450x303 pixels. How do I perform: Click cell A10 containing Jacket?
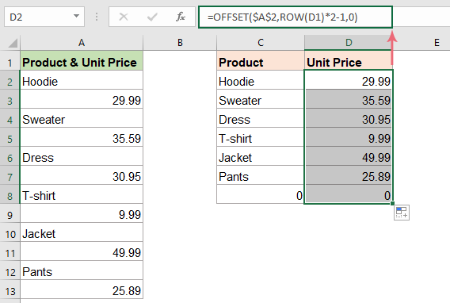point(82,232)
